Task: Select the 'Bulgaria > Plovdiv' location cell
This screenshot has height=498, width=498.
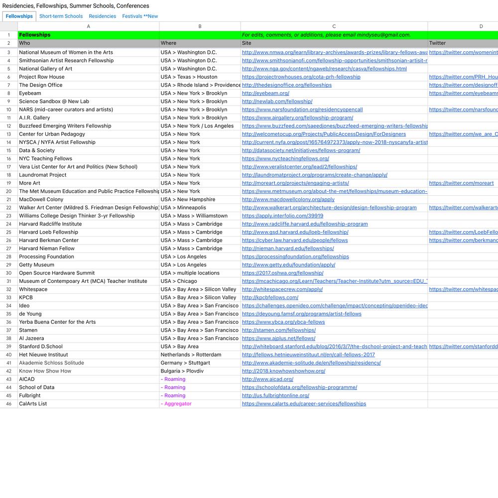Action: point(200,372)
